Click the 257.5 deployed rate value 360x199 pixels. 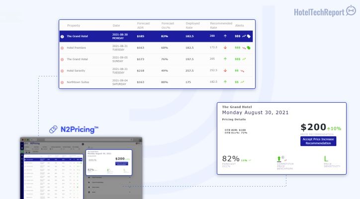tap(189, 70)
